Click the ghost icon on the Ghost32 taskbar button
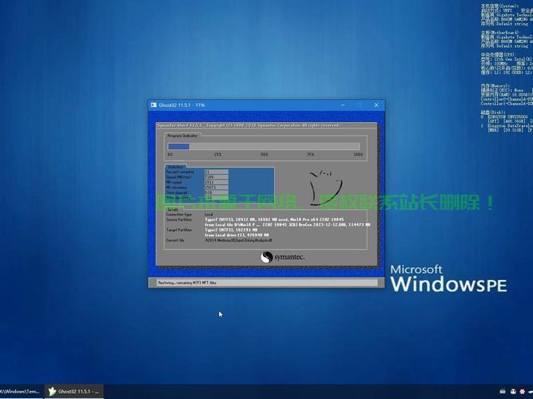This screenshot has width=533, height=399. [52, 392]
